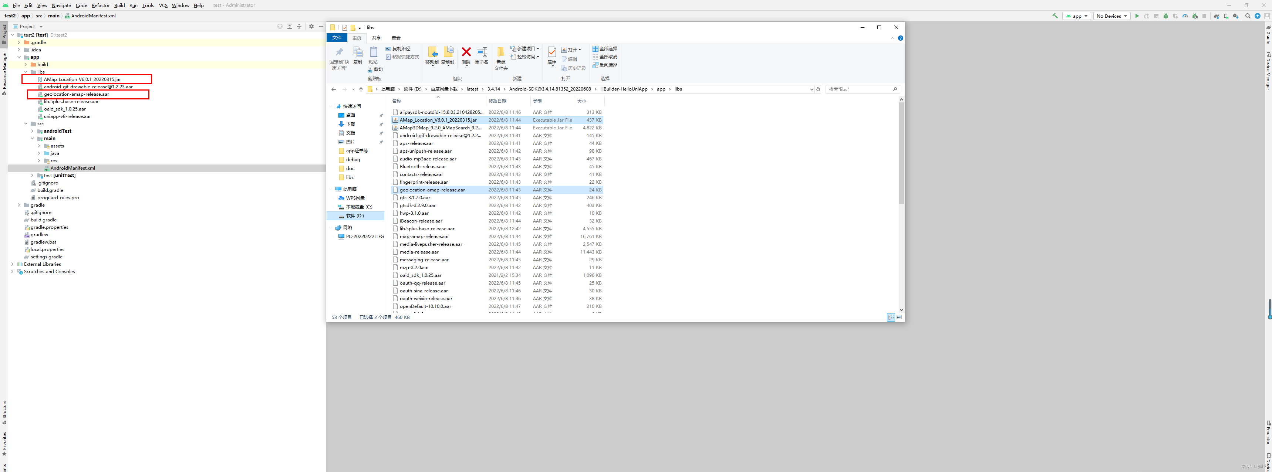
Task: Switch to the 查看 ribbon tab
Action: coord(395,38)
